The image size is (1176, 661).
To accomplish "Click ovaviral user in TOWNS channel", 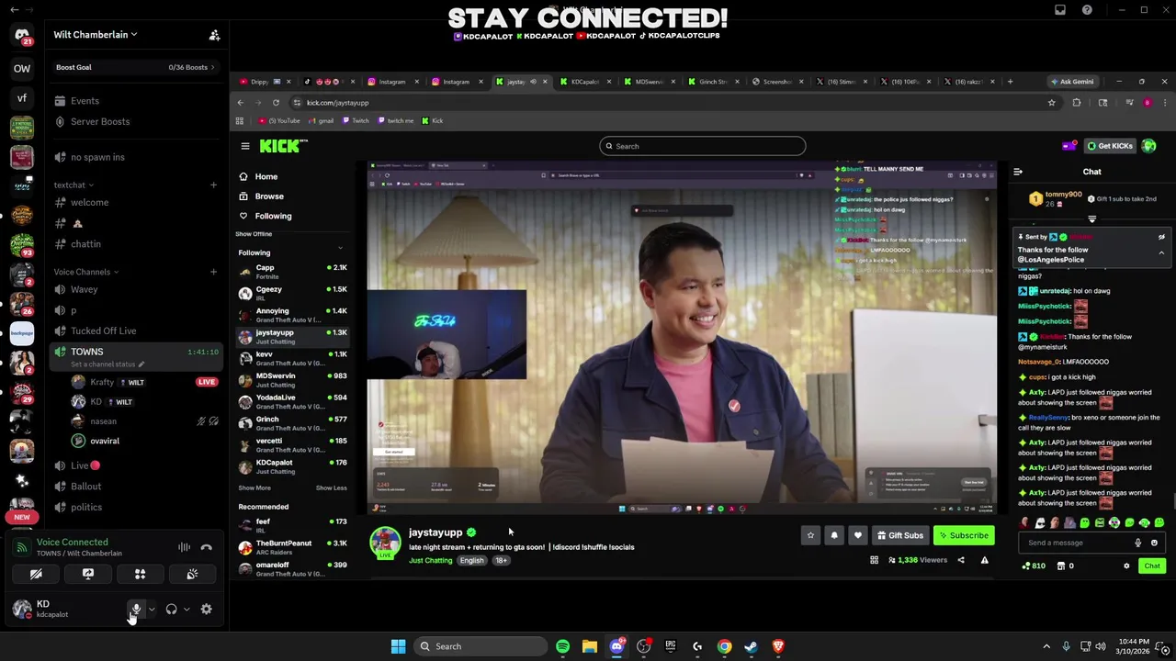I will coord(105,442).
